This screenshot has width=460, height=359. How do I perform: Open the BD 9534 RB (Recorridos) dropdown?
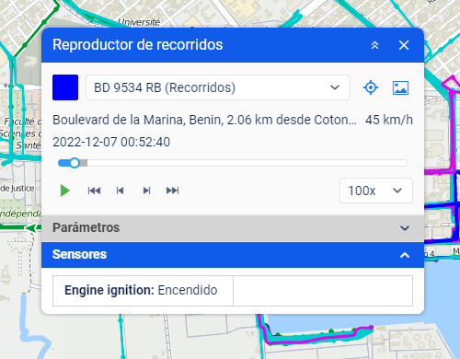click(x=218, y=87)
